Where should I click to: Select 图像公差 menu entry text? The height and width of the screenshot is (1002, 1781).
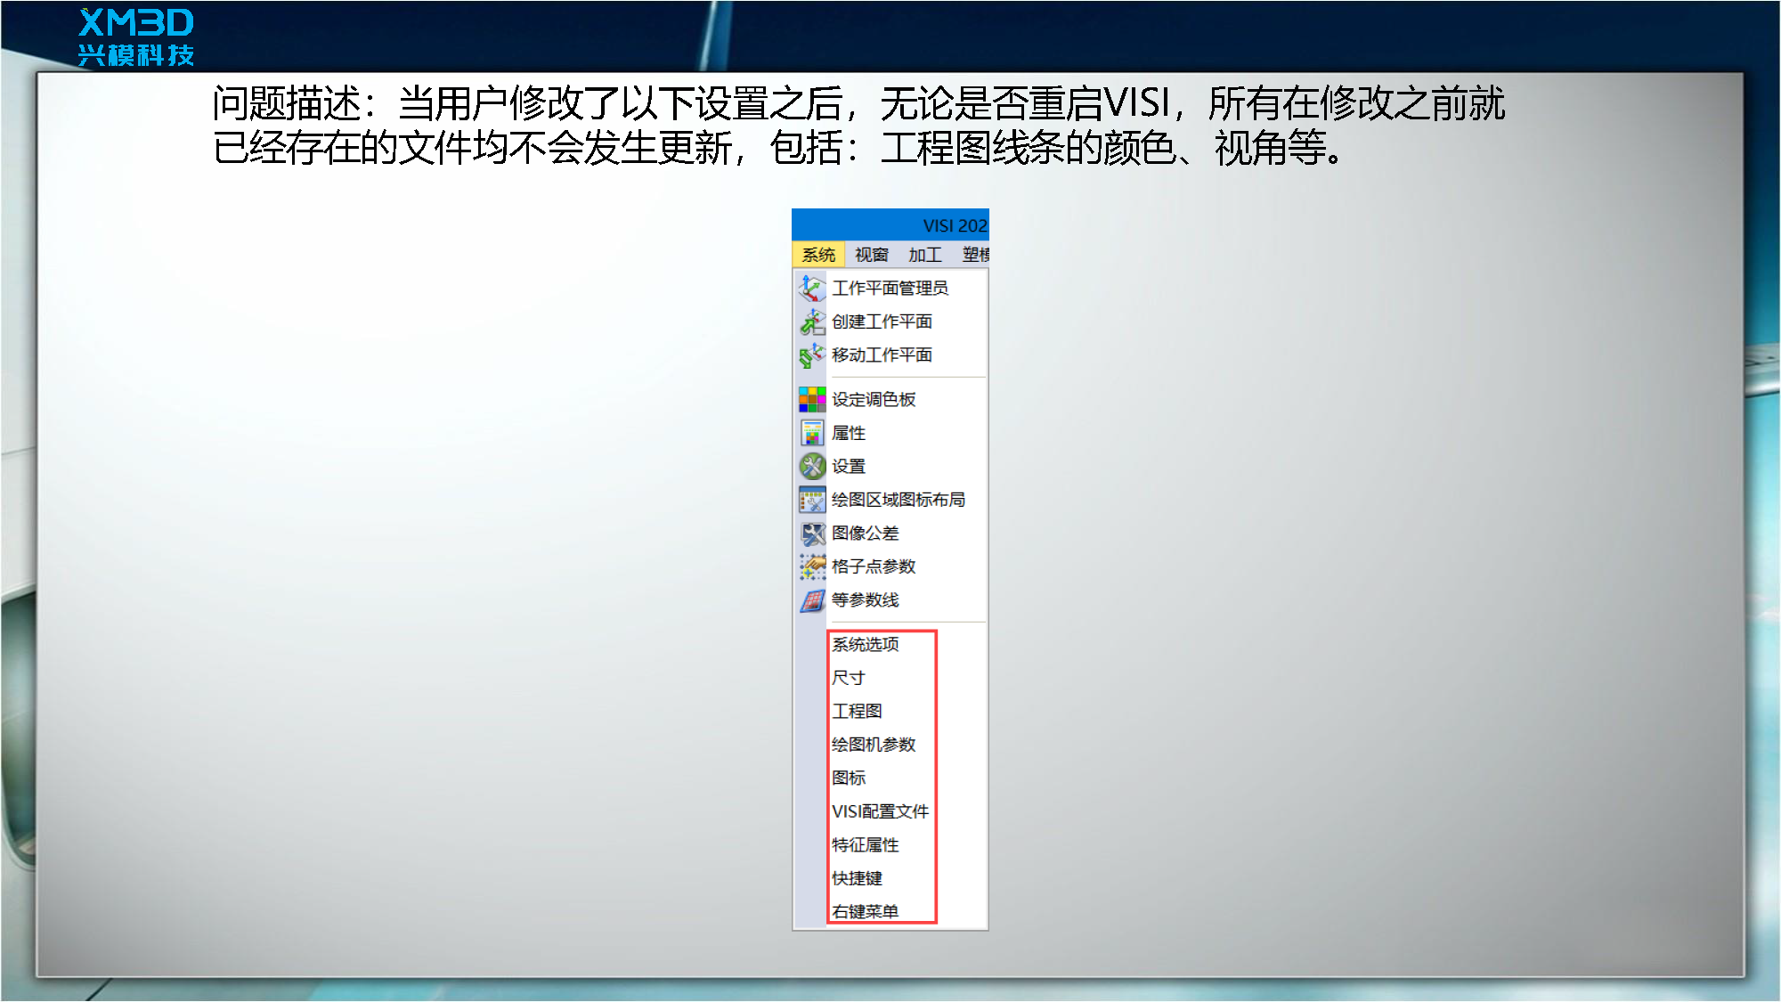866,533
